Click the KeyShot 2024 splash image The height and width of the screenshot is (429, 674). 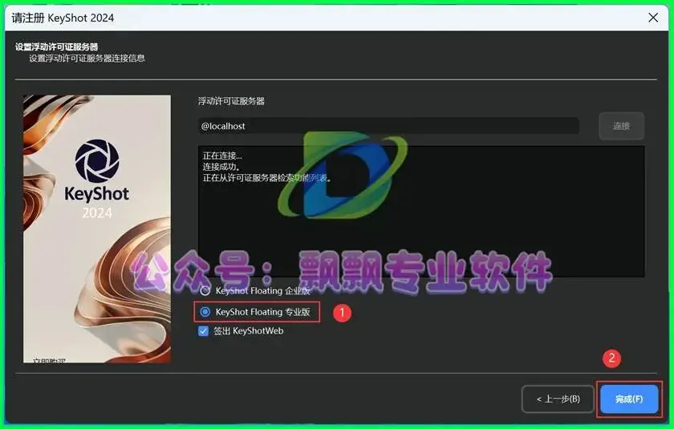[x=97, y=229]
